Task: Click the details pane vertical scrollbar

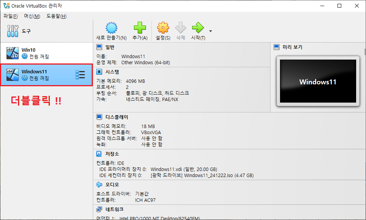Action: [365, 52]
